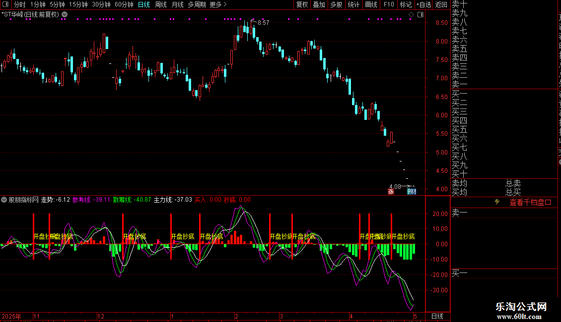The height and width of the screenshot is (322, 561).
Task: Click the 4.08 low price label
Action: point(395,187)
